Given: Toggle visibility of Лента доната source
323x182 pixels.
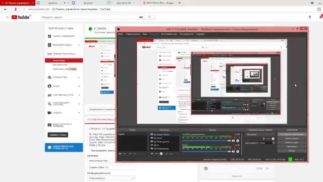Looking at the screenshot, I should (151, 142).
